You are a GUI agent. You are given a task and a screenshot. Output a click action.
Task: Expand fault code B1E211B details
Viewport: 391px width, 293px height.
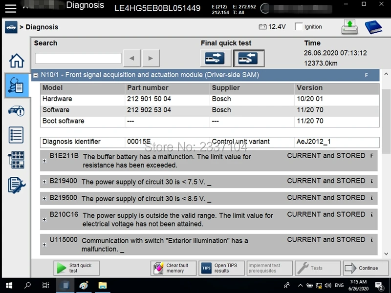pos(44,161)
